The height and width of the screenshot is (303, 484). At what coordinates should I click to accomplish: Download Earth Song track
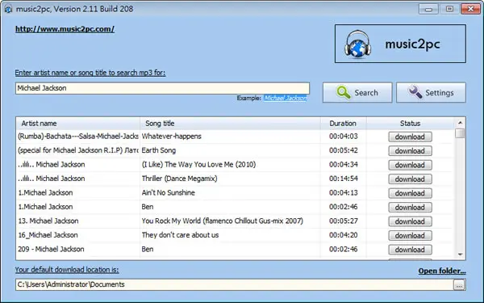pyautogui.click(x=410, y=151)
